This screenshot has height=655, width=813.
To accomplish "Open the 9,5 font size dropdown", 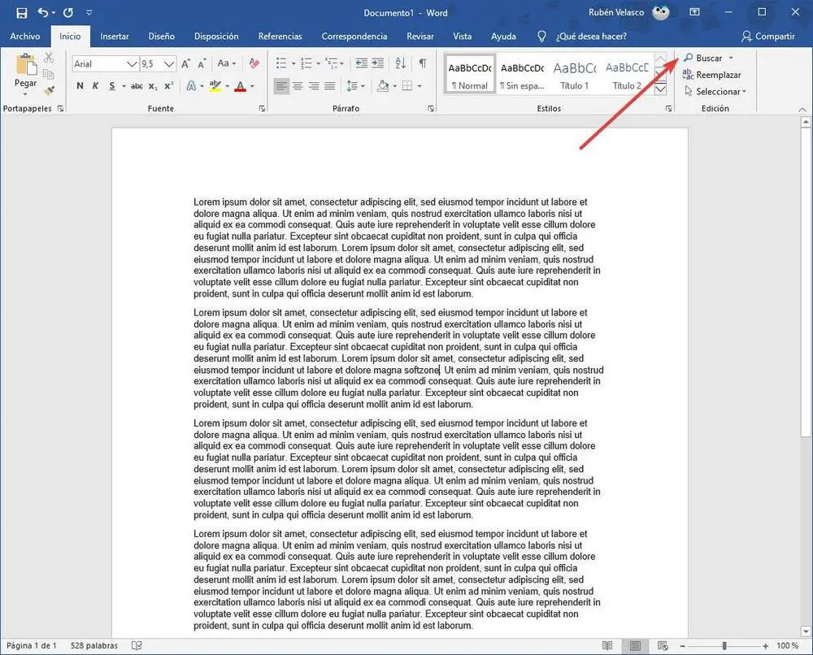I will click(x=169, y=63).
